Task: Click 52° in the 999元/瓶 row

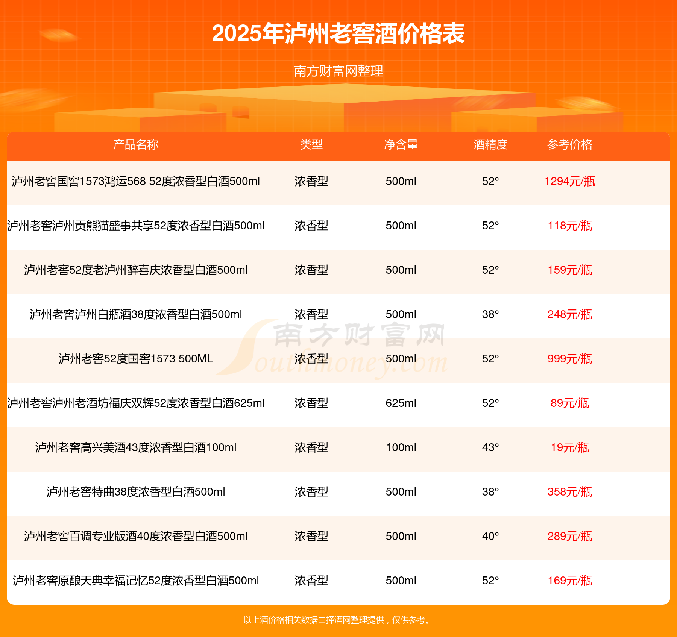Action: [x=490, y=359]
